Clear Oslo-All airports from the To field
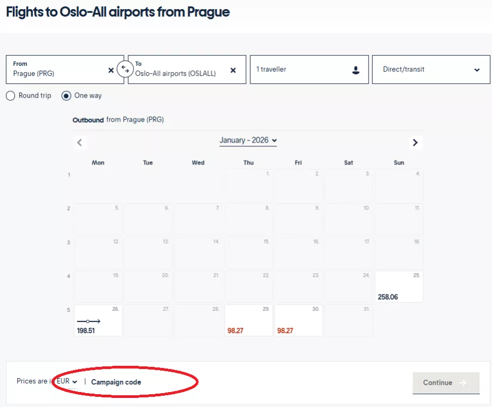Screen dimensions: 492x407 (233, 69)
